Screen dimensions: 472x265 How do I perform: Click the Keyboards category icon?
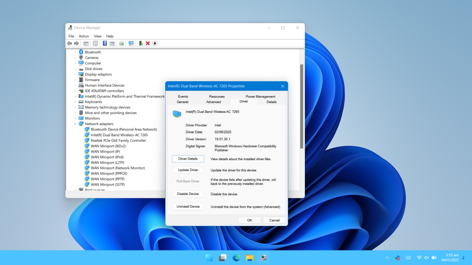point(81,102)
